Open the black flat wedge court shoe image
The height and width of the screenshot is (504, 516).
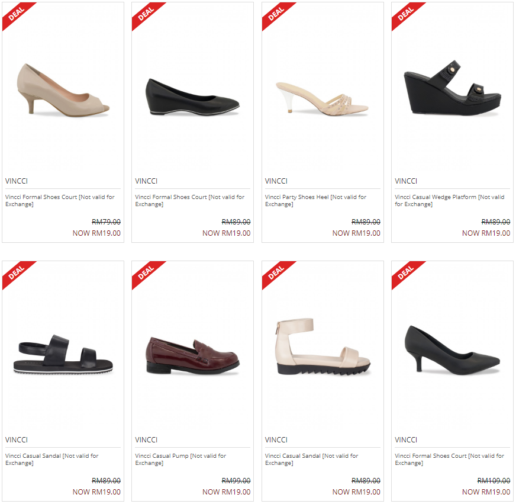click(x=192, y=97)
